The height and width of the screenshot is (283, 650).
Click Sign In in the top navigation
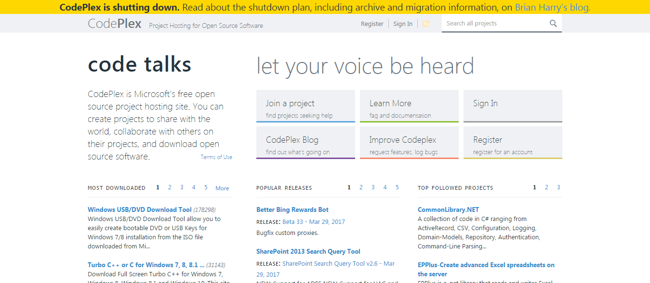click(403, 24)
